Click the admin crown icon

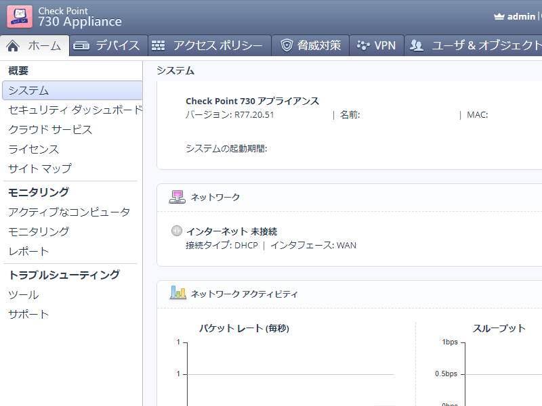point(499,16)
